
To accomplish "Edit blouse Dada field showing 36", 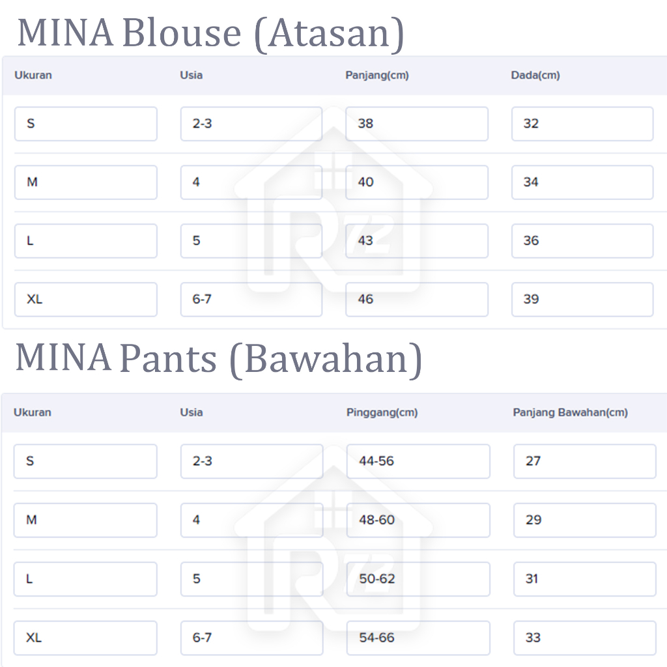I will click(582, 241).
